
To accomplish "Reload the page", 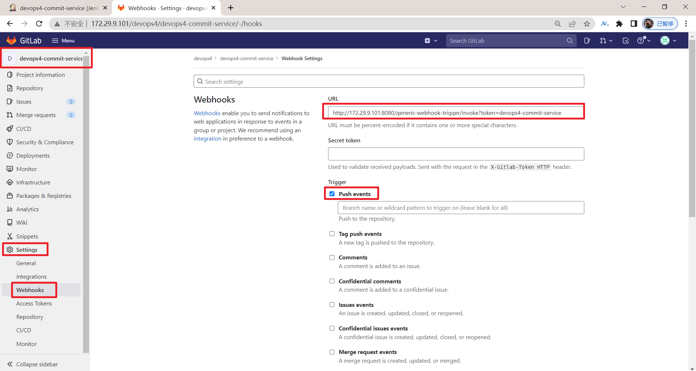I will pyautogui.click(x=39, y=24).
